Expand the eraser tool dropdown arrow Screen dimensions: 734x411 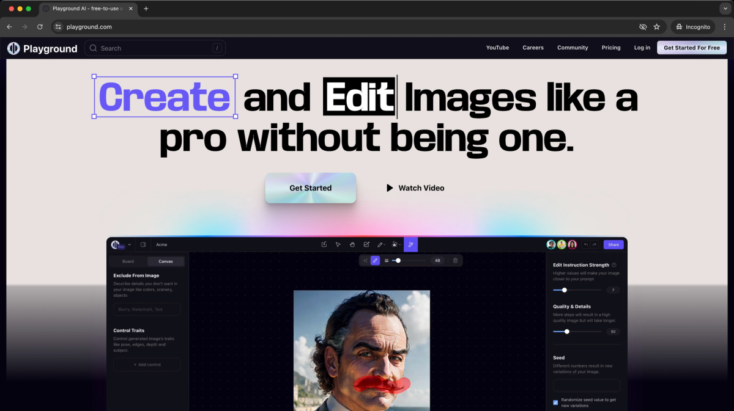pyautogui.click(x=399, y=245)
